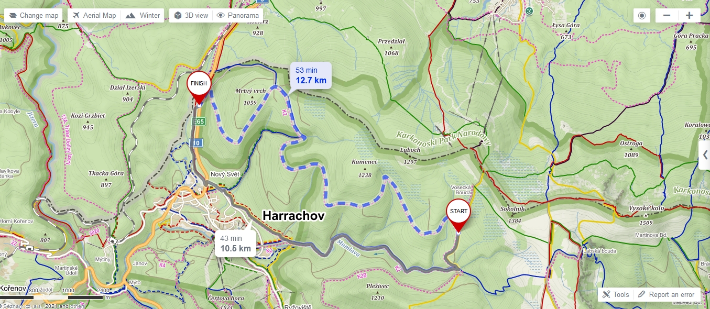The height and width of the screenshot is (309, 710).
Task: Toggle the Panorama street view mode
Action: coord(238,16)
